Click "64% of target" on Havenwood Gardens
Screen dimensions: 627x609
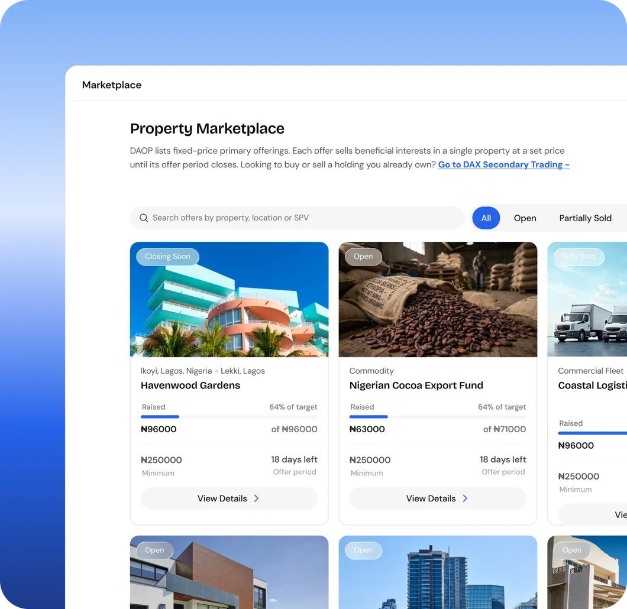click(x=293, y=407)
